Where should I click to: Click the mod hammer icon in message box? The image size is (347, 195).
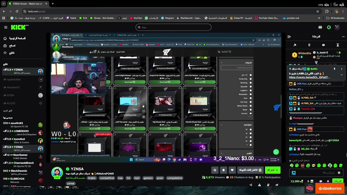pyautogui.click(x=294, y=173)
